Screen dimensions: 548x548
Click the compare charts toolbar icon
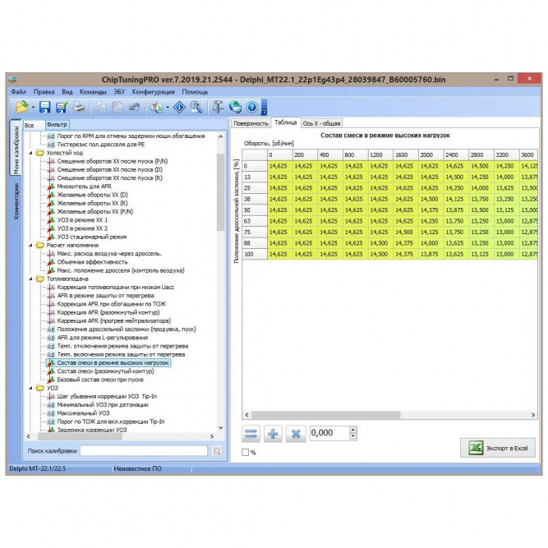click(x=157, y=107)
